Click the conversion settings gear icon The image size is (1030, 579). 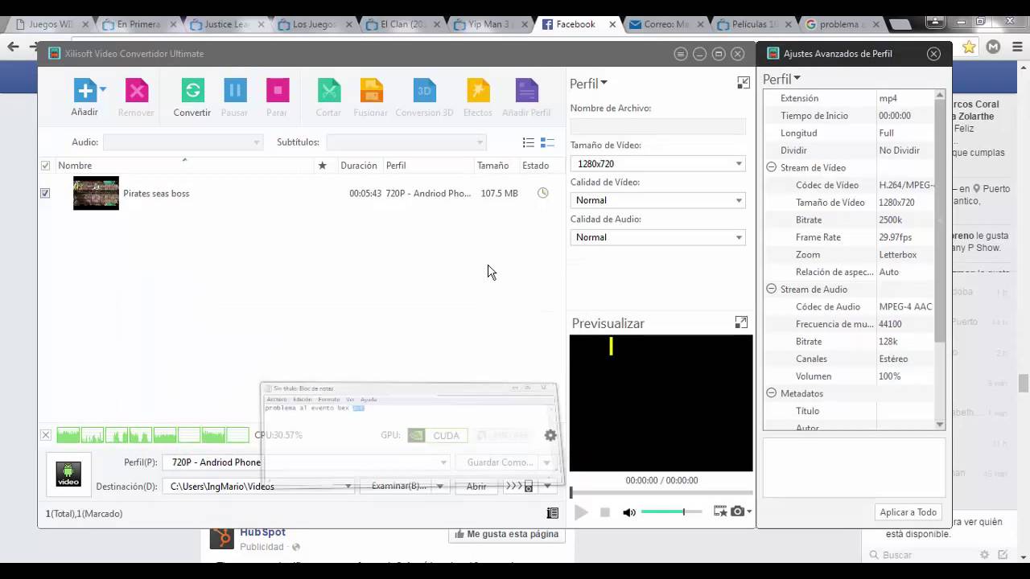[550, 435]
